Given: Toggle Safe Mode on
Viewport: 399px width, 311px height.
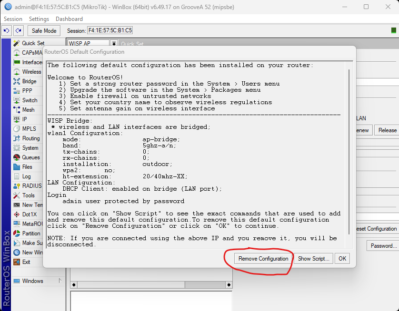Looking at the screenshot, I should tap(44, 30).
